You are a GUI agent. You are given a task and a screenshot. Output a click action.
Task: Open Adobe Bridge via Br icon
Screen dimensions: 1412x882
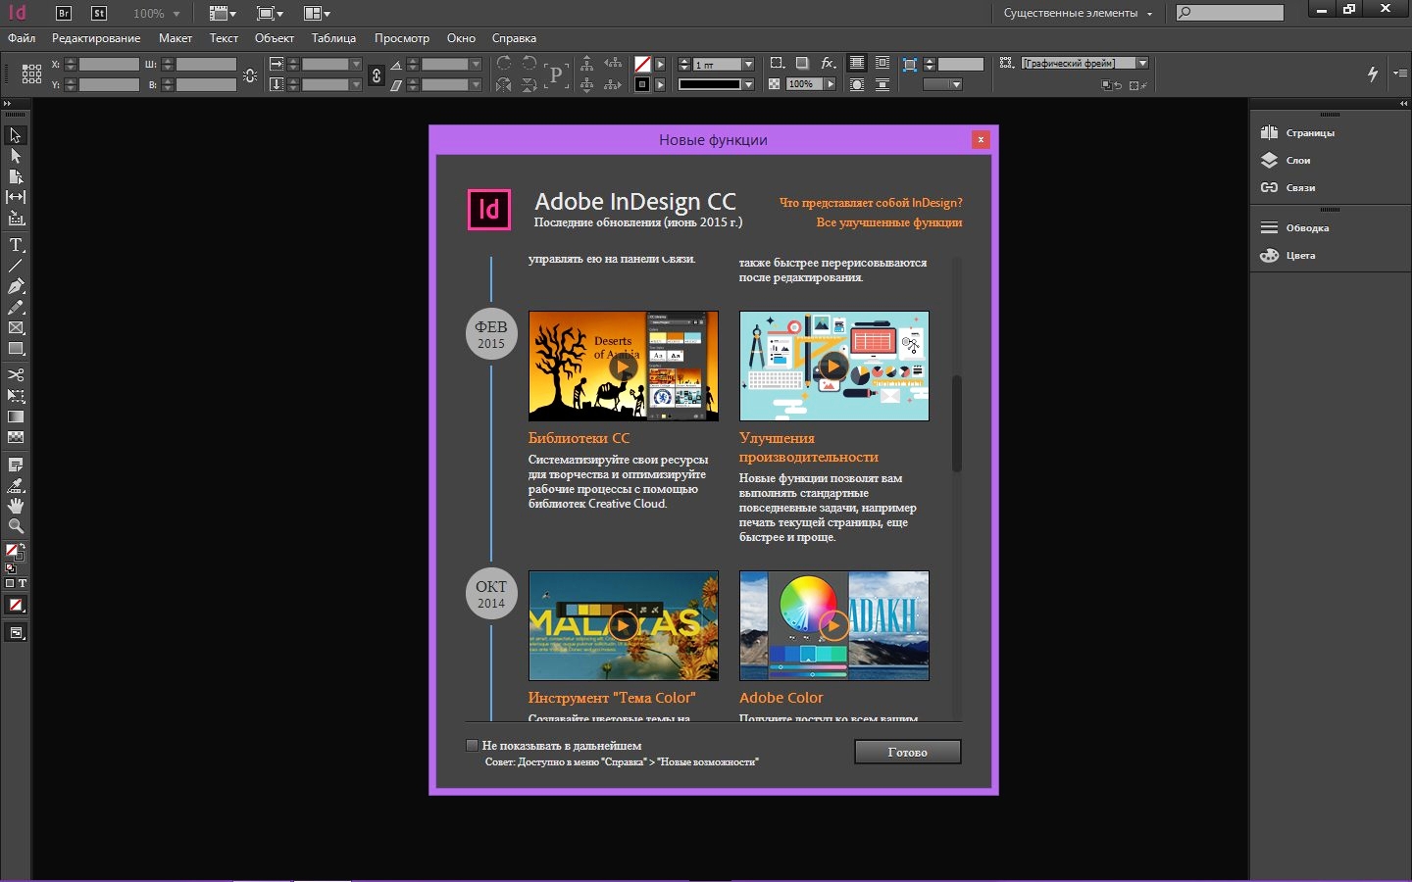pos(64,13)
